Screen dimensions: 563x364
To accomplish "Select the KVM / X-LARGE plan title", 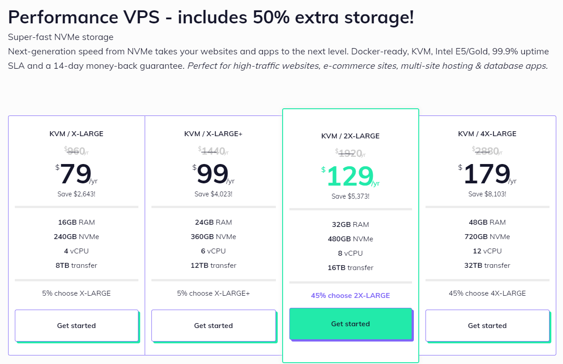I will coord(76,133).
